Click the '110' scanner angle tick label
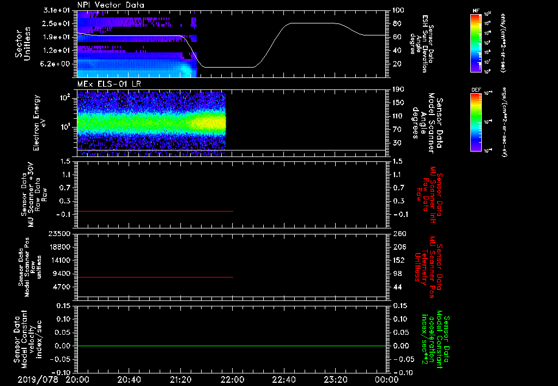Image resolution: width=558 pixels, height=386 pixels. [x=398, y=116]
